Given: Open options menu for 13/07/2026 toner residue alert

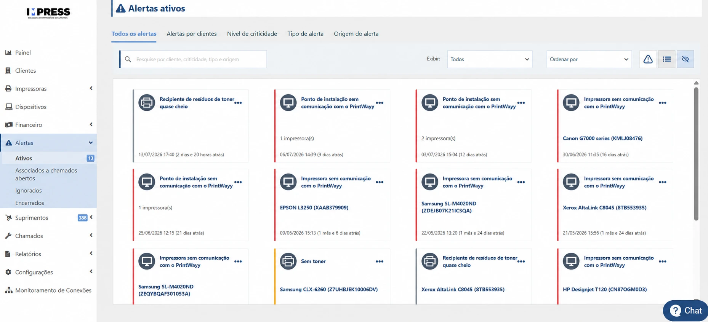Looking at the screenshot, I should pyautogui.click(x=238, y=103).
